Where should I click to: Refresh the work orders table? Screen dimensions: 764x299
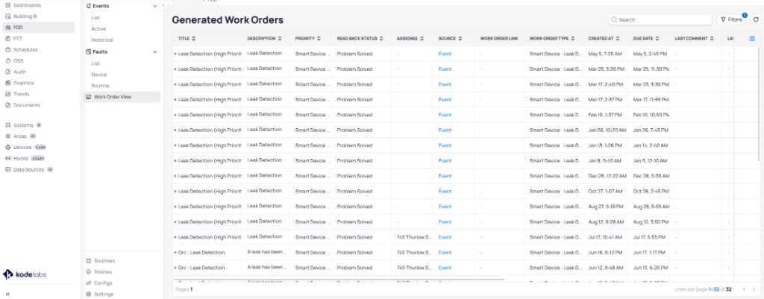(756, 19)
